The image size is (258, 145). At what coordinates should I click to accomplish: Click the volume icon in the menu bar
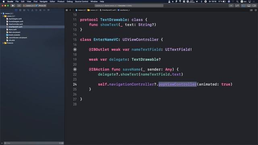pos(197,2)
